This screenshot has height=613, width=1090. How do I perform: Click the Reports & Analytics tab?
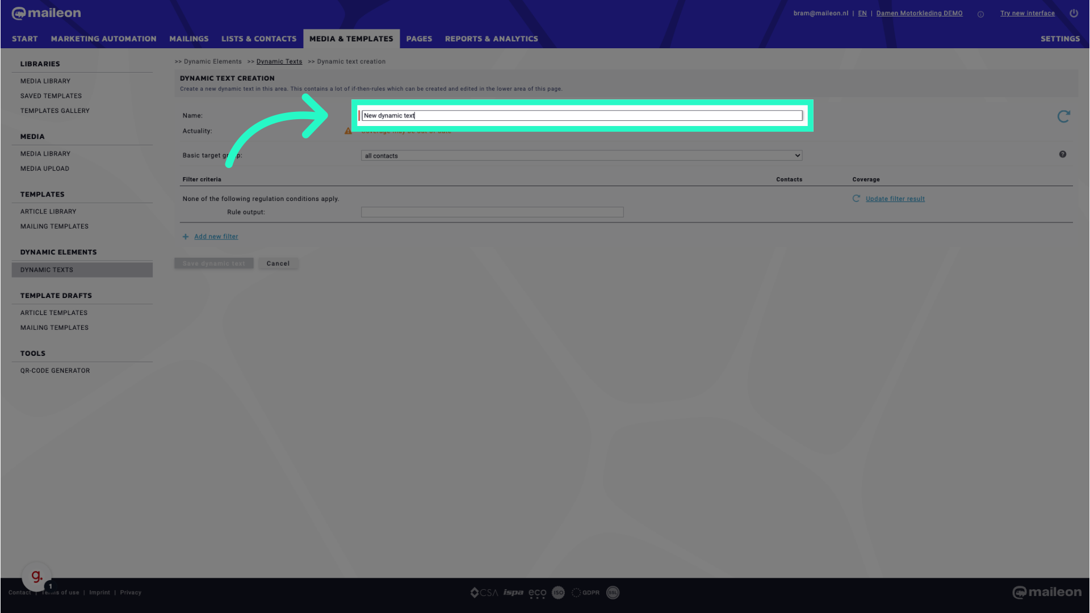(491, 38)
